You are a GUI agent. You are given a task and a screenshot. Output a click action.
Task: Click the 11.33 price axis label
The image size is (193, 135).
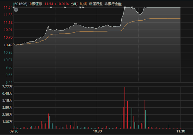pos(8,15)
